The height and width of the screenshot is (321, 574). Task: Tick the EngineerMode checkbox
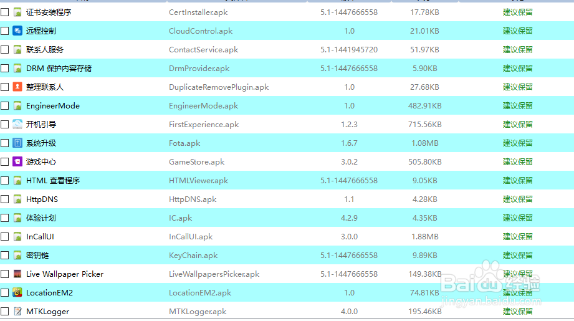(5, 106)
